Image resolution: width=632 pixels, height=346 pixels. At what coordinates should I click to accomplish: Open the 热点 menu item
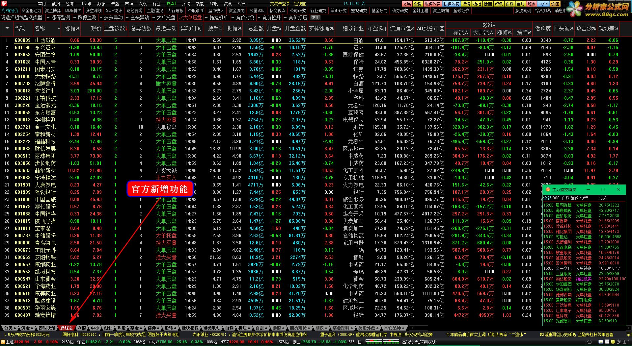click(x=171, y=4)
